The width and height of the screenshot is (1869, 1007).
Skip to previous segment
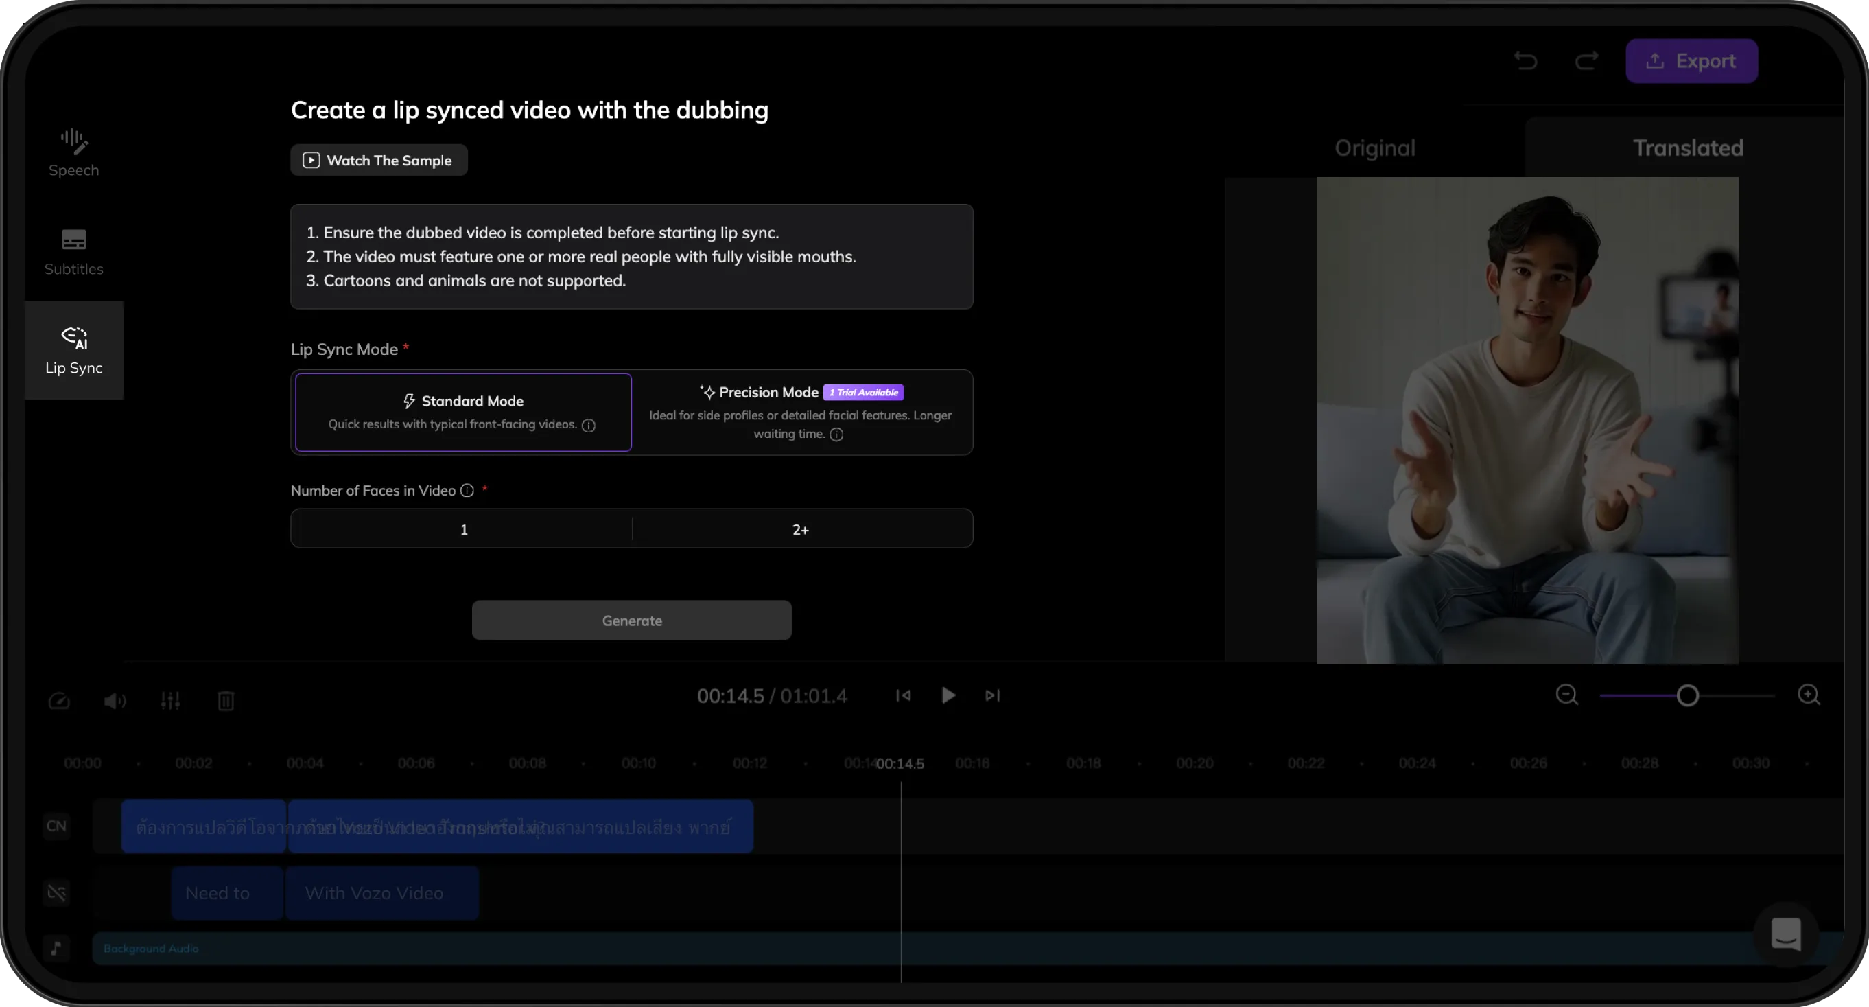904,695
